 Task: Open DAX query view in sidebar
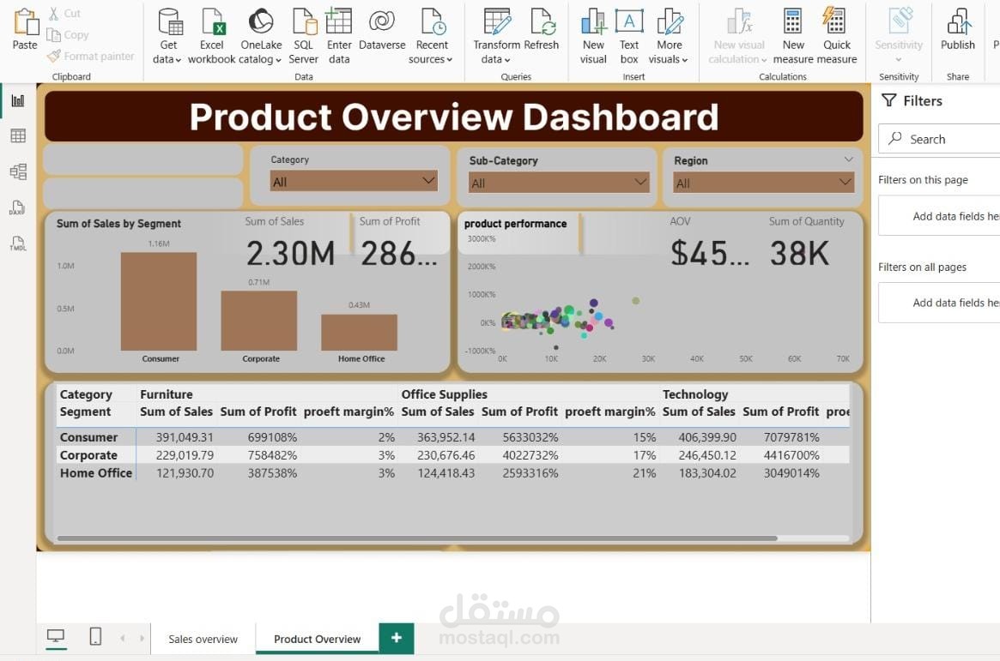point(18,207)
